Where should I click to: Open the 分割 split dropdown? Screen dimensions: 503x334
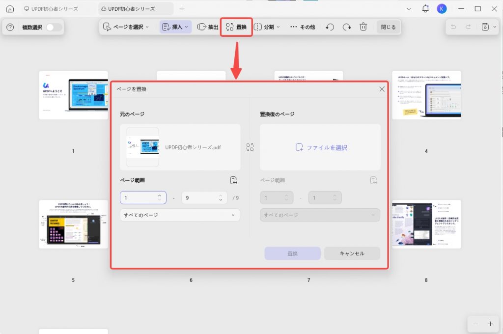coord(267,27)
